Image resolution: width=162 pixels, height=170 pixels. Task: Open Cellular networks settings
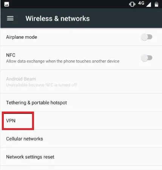click(x=81, y=139)
